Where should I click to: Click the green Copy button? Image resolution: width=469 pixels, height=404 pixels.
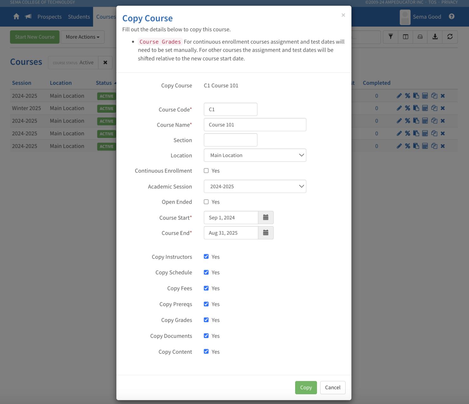[306, 388]
